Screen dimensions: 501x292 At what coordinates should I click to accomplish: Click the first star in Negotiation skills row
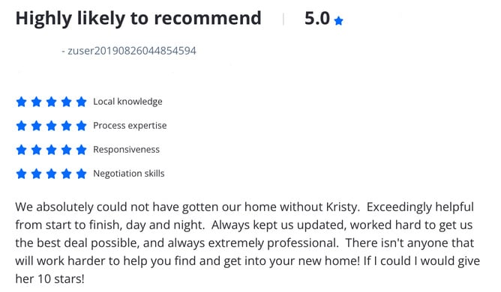tap(22, 174)
